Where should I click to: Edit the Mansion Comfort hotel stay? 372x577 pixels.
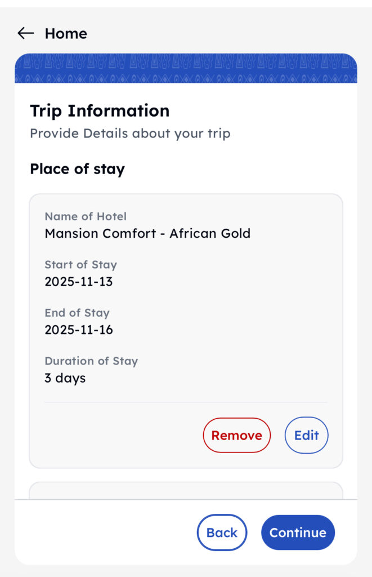tap(306, 435)
